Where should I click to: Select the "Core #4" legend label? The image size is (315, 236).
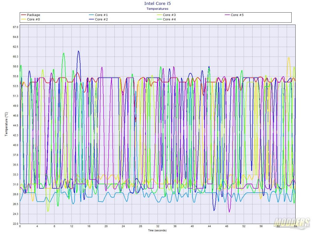(169, 19)
